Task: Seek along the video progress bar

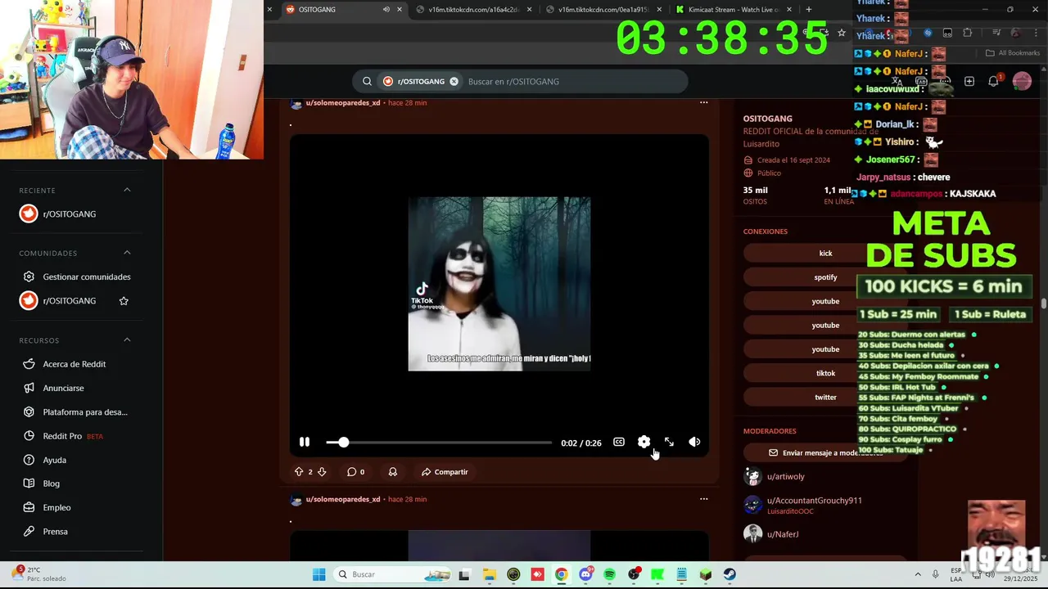Action: point(439,443)
